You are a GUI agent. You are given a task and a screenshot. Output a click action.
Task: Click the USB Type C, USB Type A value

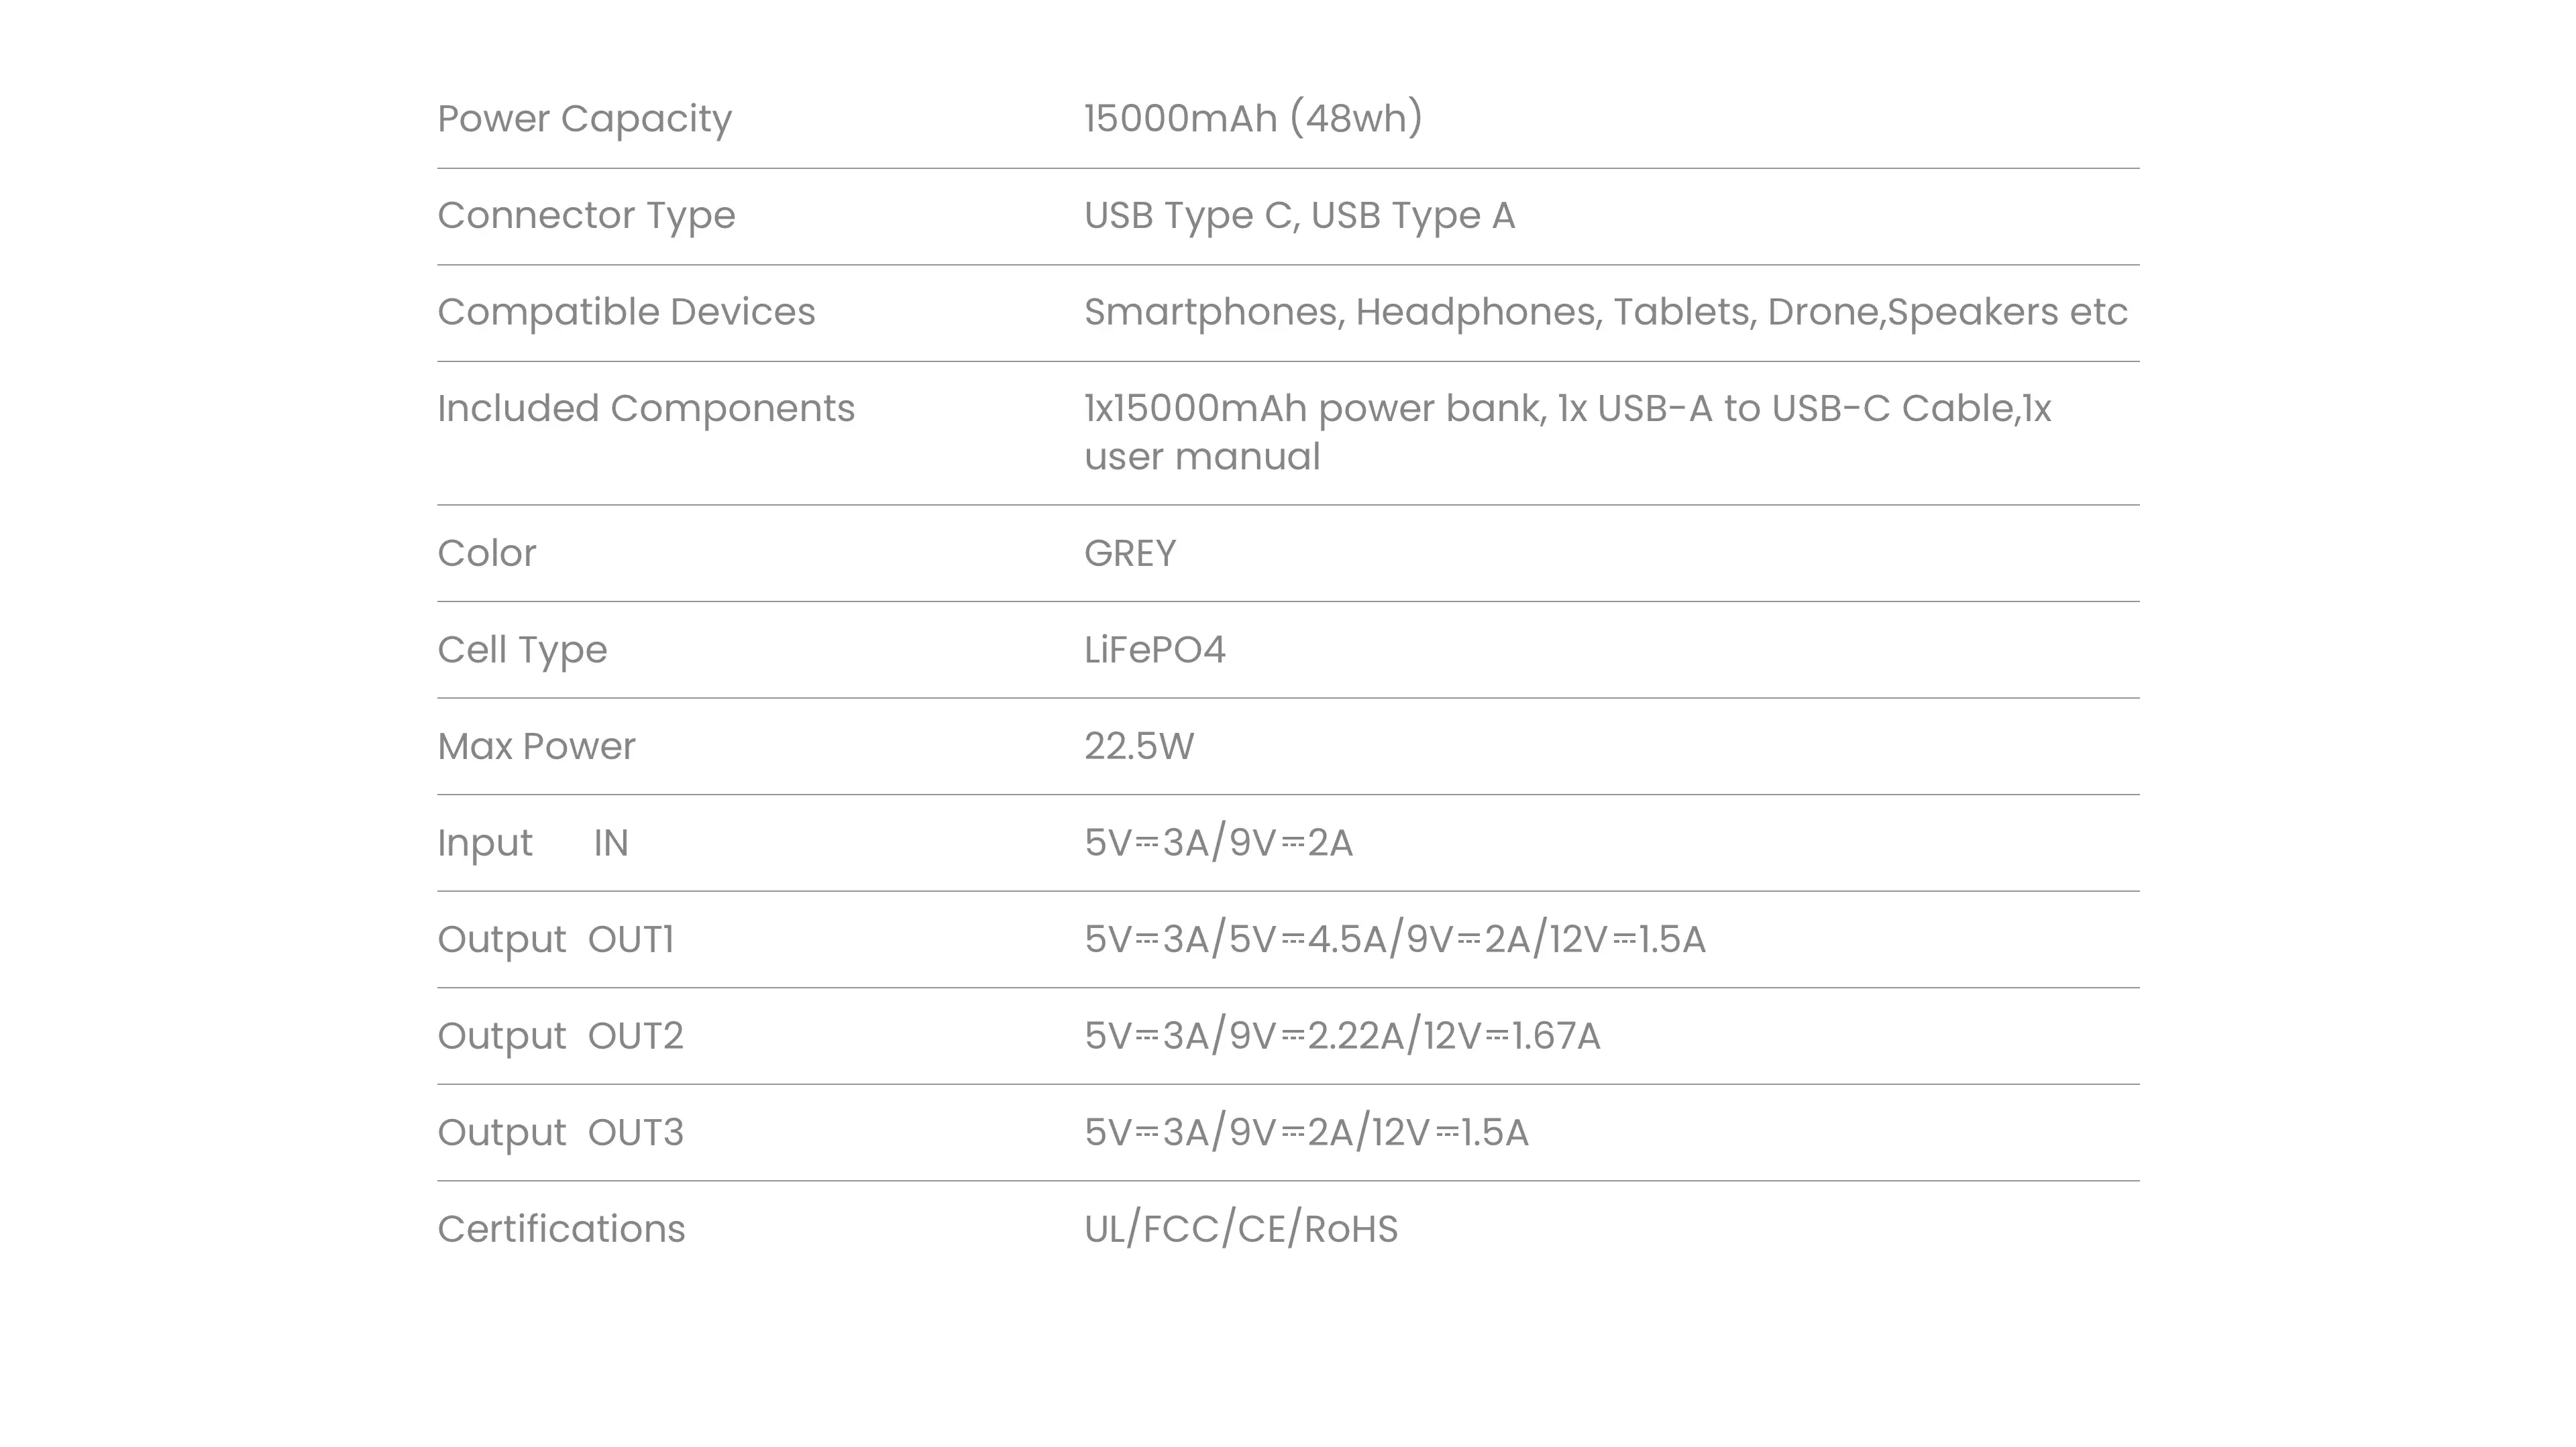pos(1299,216)
